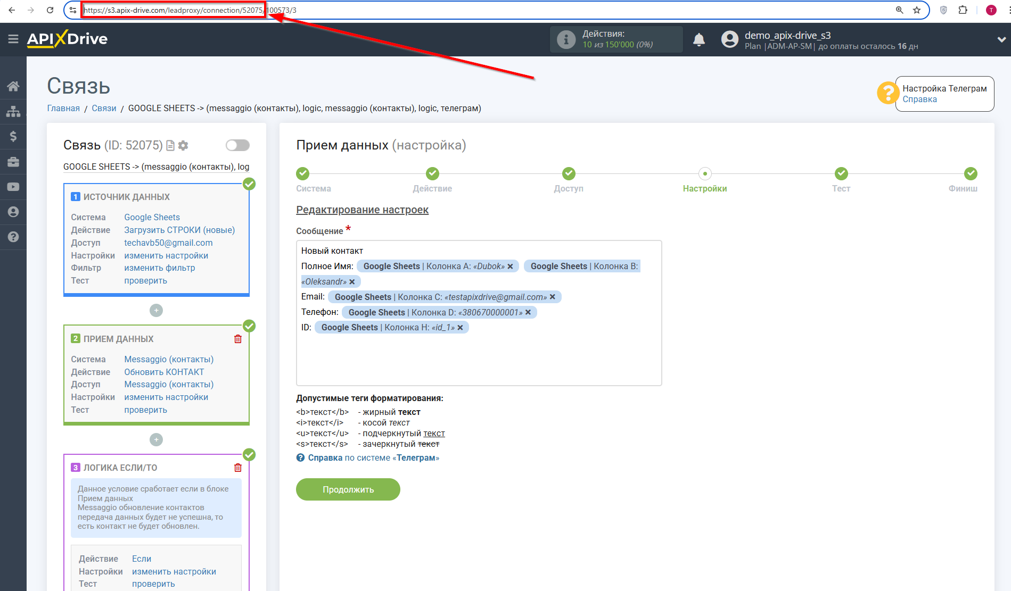Viewport: 1011px width, 591px height.
Task: Click the notifications bell icon
Action: [699, 39]
